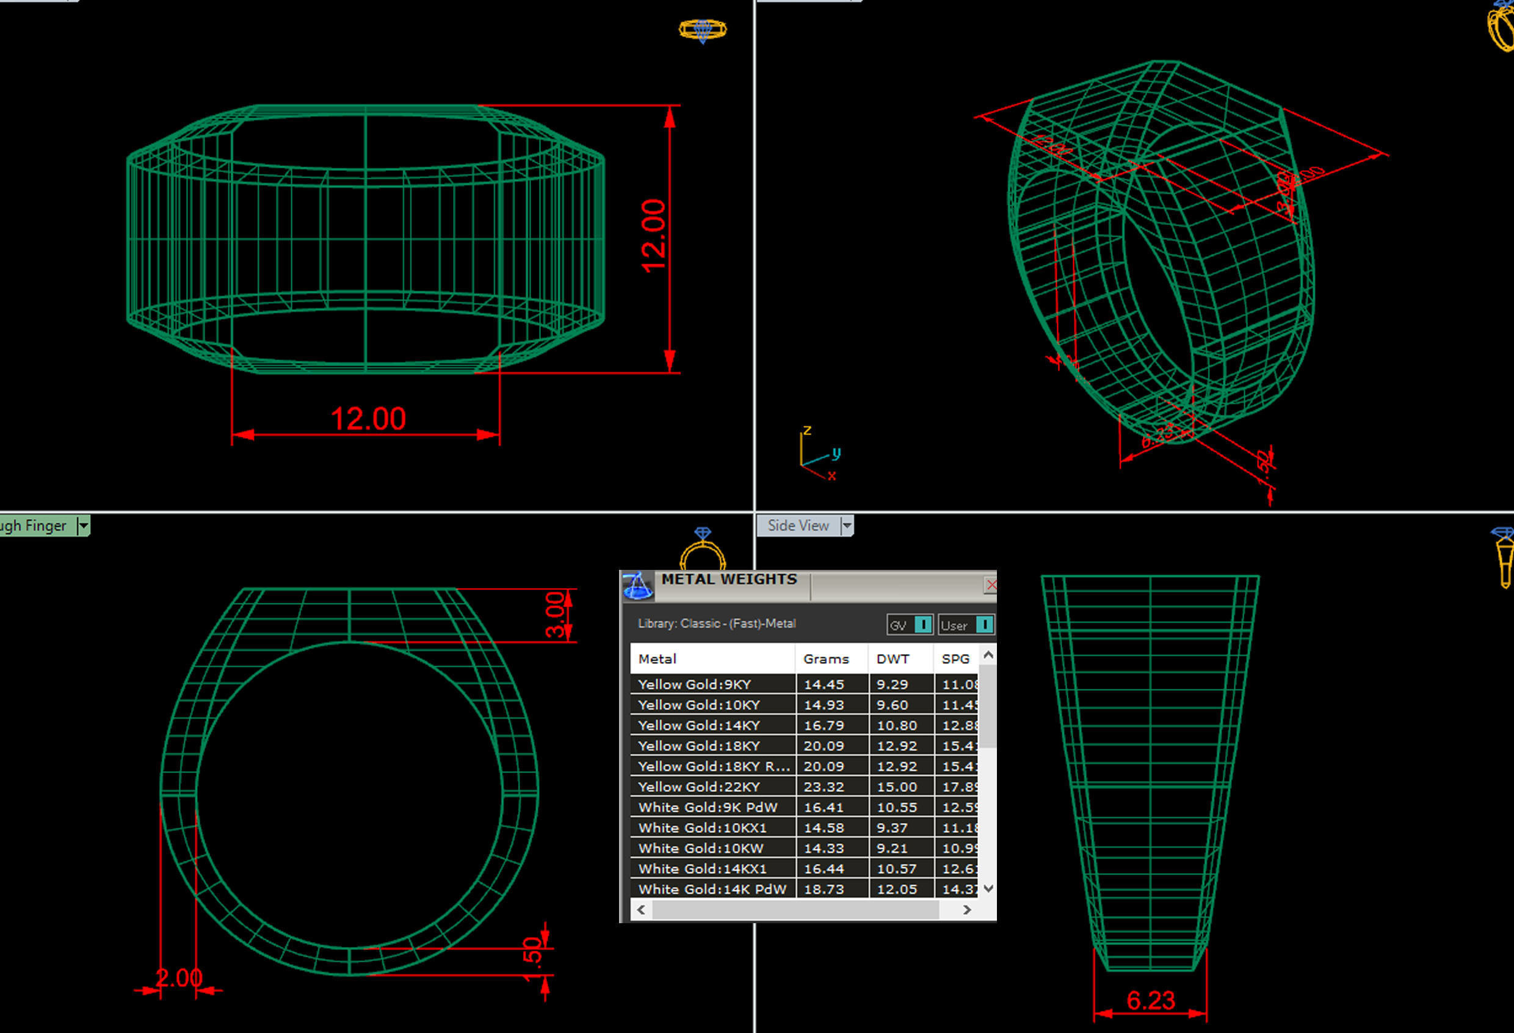This screenshot has height=1033, width=1514.
Task: Click the horizontal scroll left arrow
Action: click(641, 910)
